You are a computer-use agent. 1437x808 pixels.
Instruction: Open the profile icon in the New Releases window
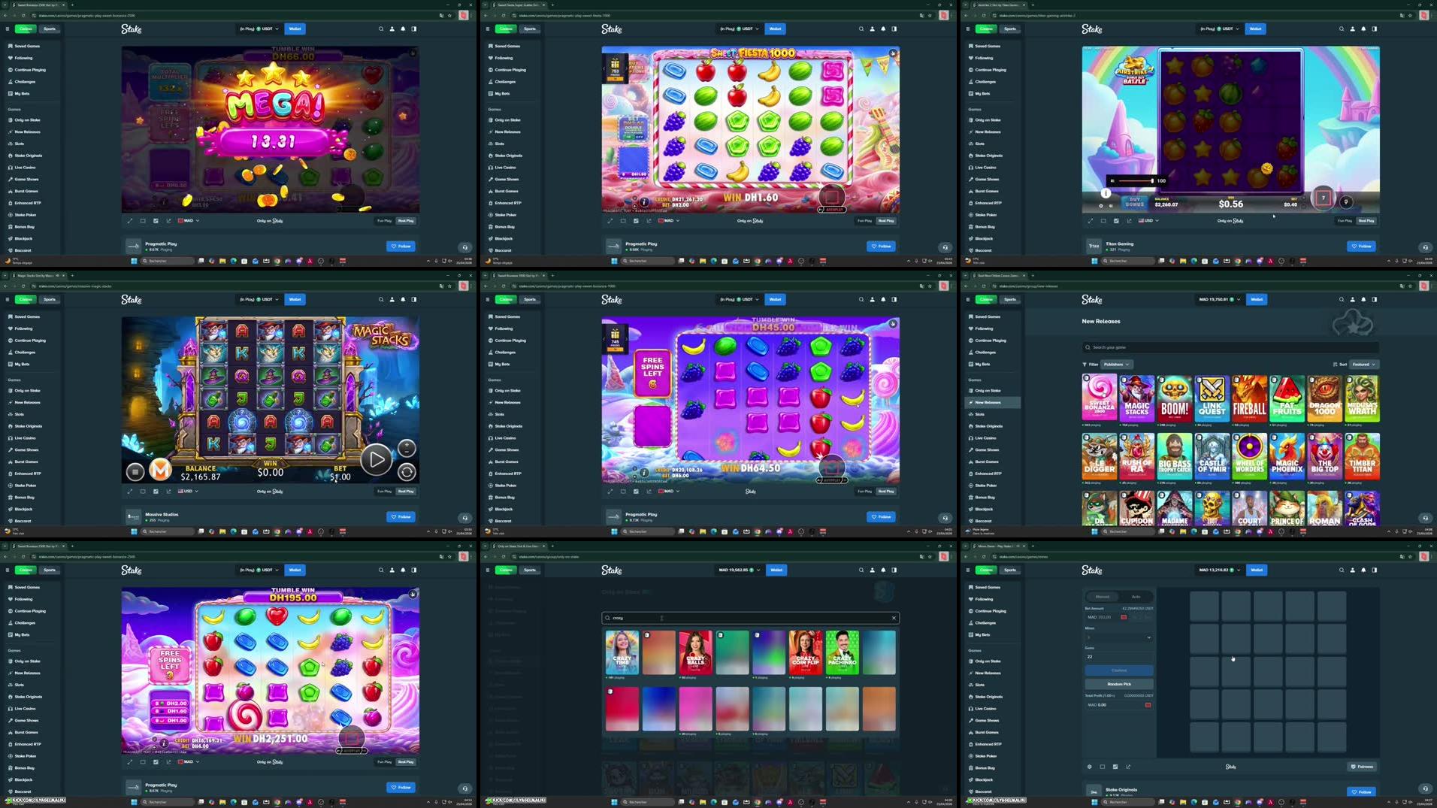tap(1352, 299)
